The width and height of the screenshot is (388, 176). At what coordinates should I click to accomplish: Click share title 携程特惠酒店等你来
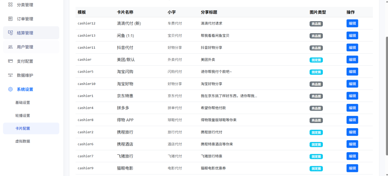217,144
